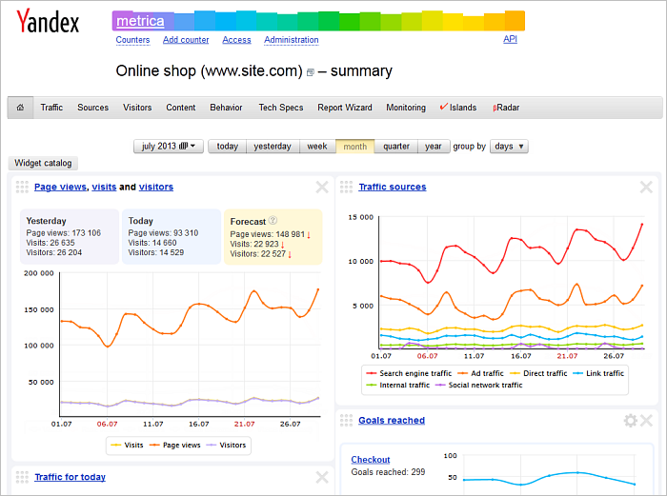
Task: Click the Yandex logo
Action: click(x=48, y=23)
